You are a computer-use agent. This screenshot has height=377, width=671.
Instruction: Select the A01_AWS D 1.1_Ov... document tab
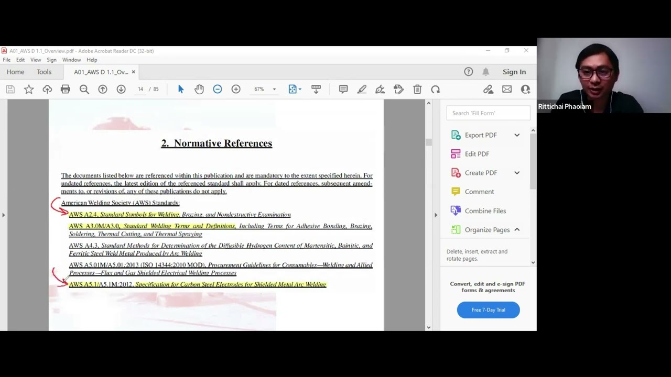(x=101, y=72)
